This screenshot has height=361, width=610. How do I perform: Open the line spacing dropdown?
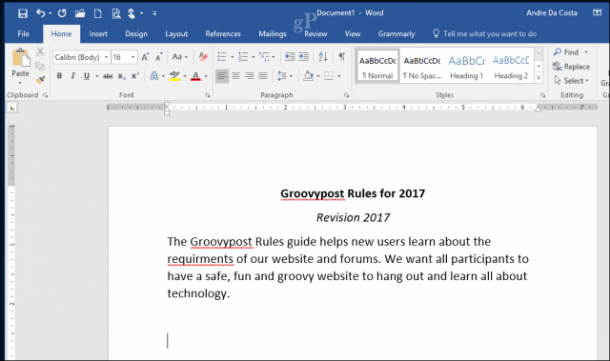(285, 76)
